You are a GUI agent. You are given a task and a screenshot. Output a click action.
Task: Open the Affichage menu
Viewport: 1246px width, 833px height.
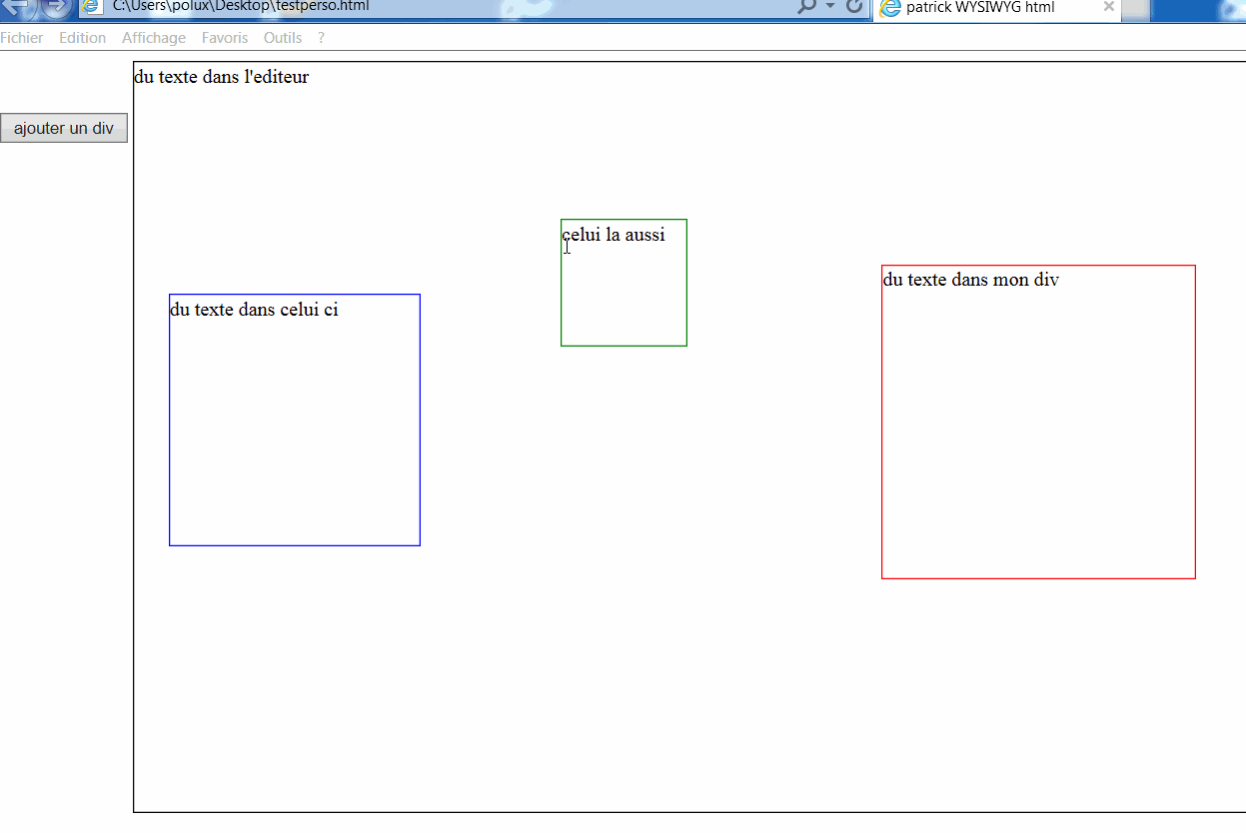coord(154,38)
